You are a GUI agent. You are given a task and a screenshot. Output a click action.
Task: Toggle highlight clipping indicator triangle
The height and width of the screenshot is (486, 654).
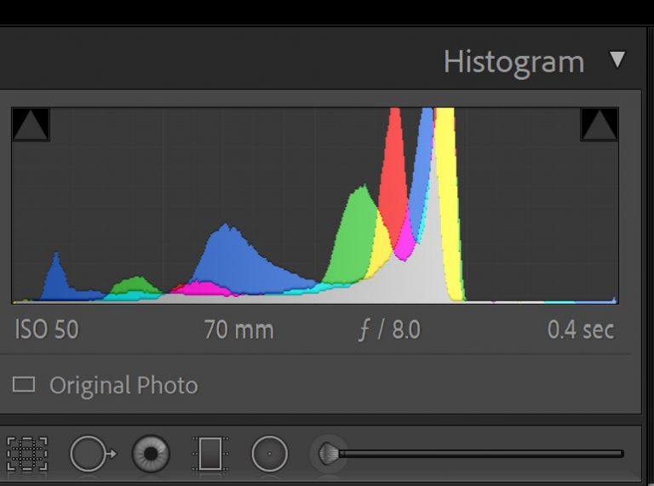tap(599, 124)
